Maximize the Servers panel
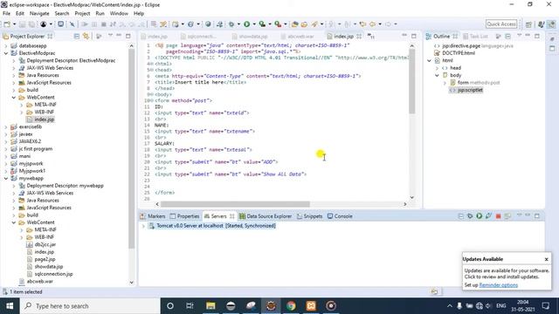This screenshot has width=559, height=314. point(537,215)
